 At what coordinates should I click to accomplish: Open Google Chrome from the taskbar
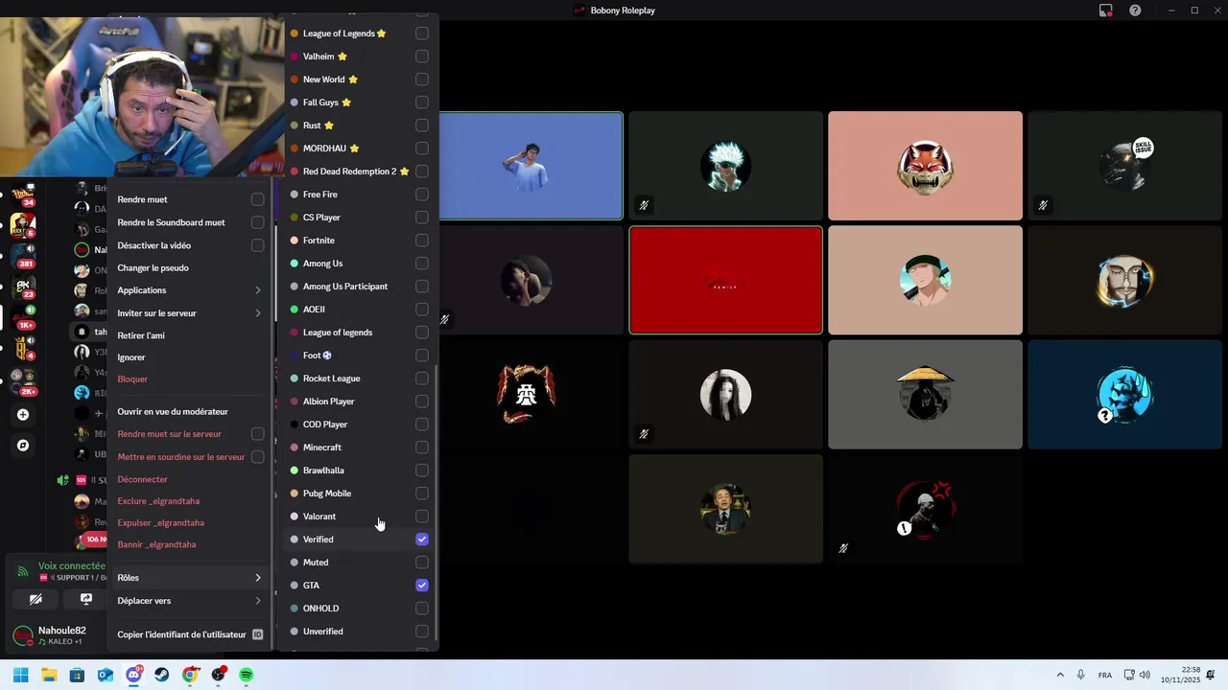(190, 676)
